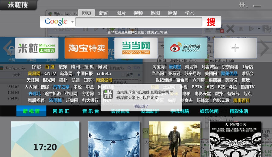The image size is (272, 157).
Task: Open the 米 menu dropdown at top right
Action: tap(244, 5)
